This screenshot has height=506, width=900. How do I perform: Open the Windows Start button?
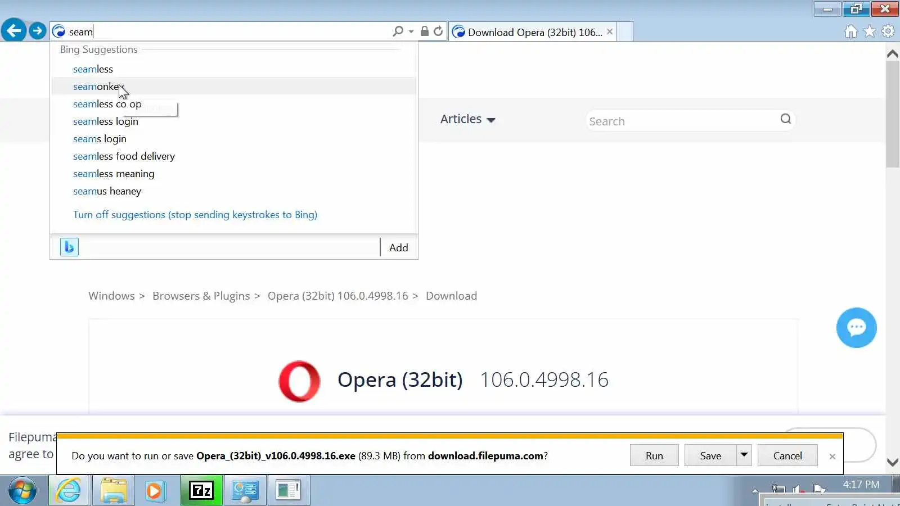click(22, 491)
